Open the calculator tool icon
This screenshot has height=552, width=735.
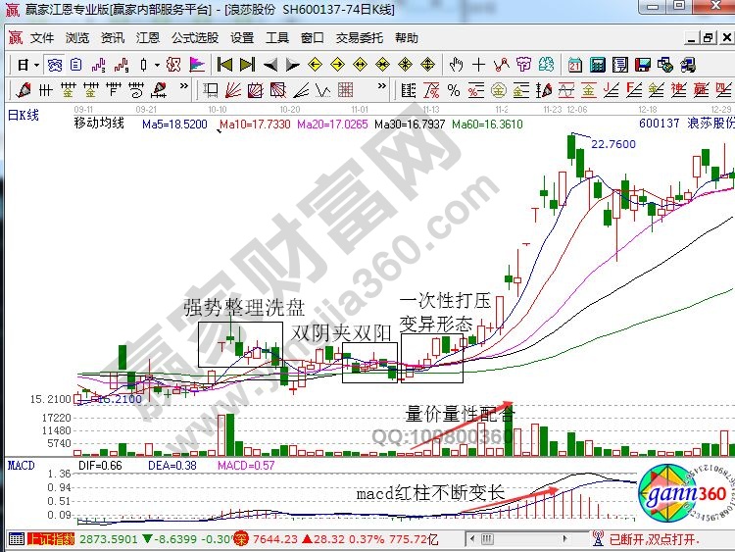[595, 65]
